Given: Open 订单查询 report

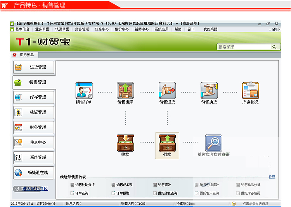Looking at the screenshot, I should [80, 193].
